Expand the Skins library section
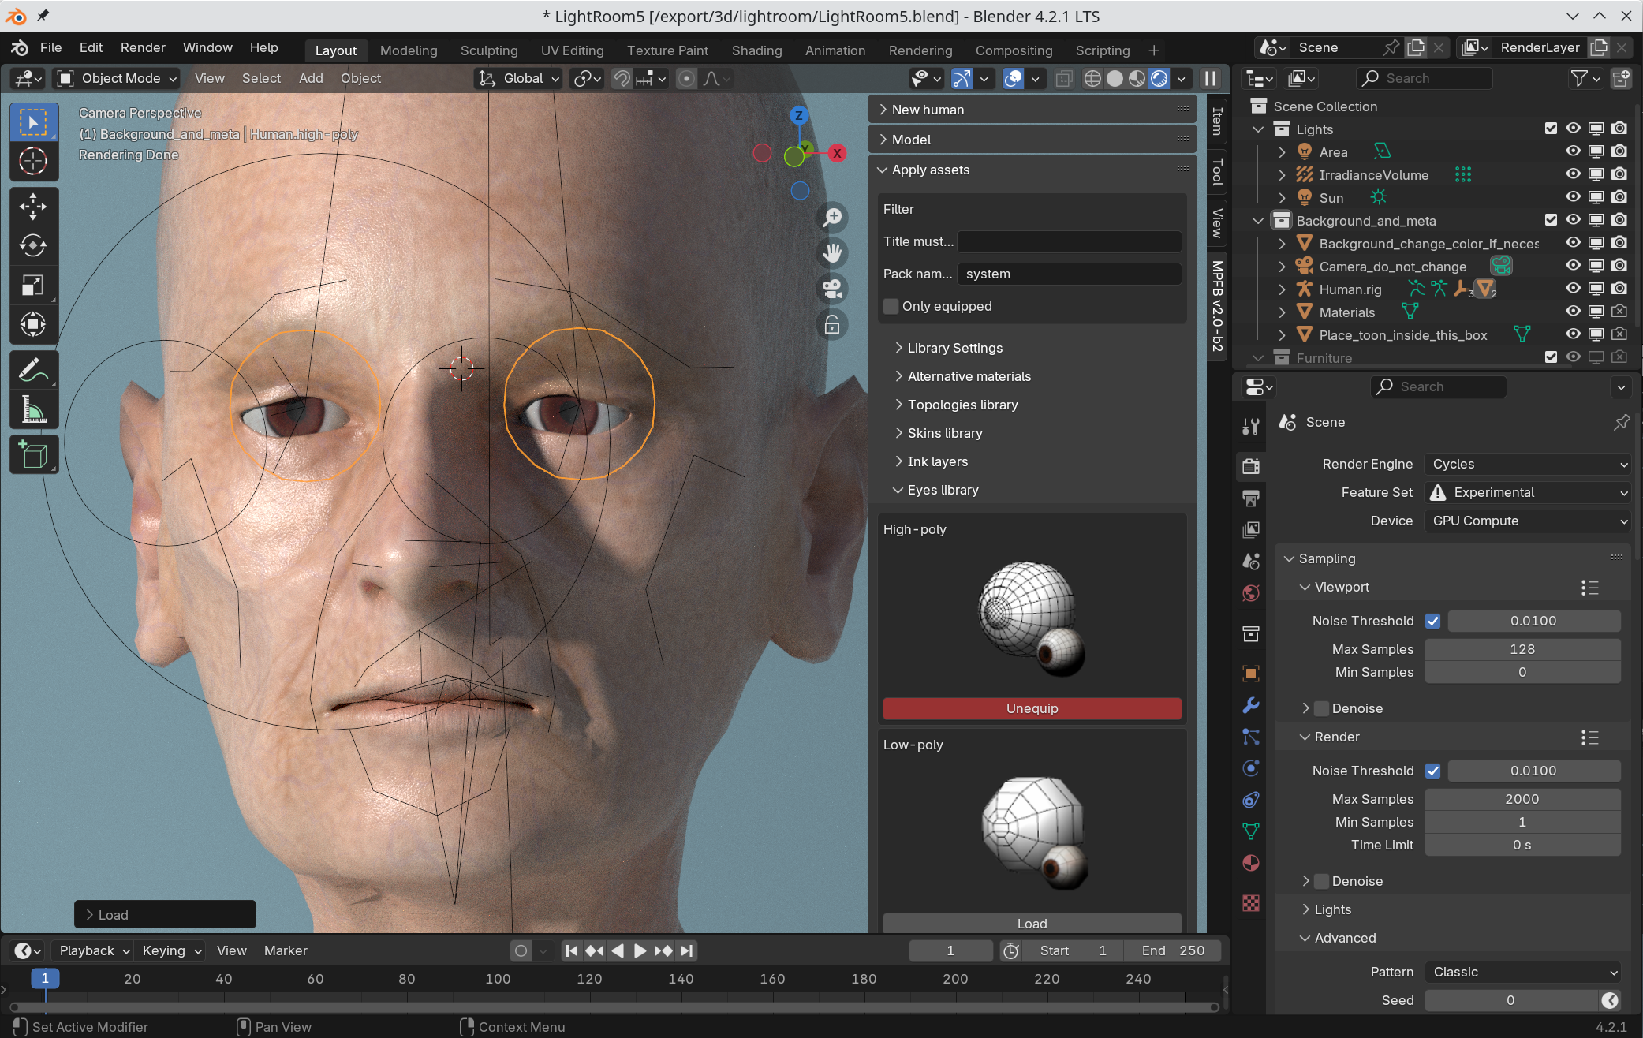 [x=945, y=433]
